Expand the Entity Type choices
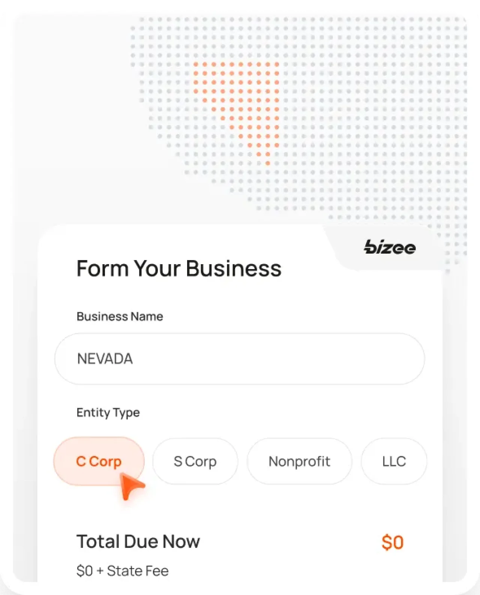 click(x=108, y=413)
